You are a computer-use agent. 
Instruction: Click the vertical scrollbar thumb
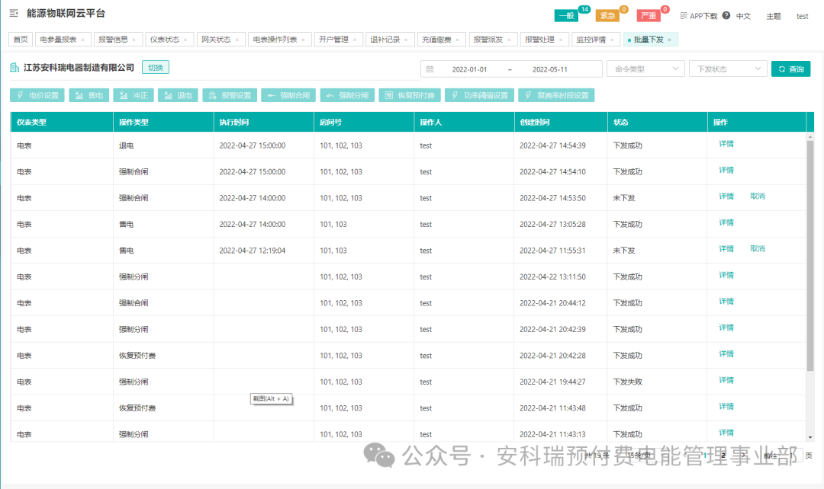(810, 255)
